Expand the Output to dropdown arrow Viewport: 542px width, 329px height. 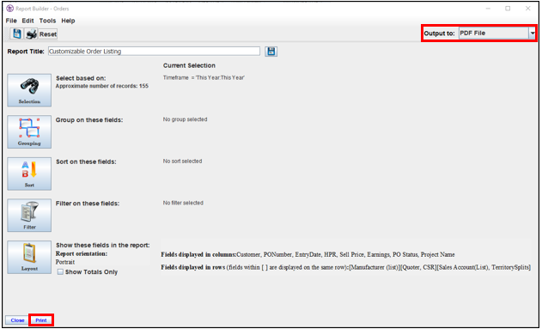tap(533, 34)
